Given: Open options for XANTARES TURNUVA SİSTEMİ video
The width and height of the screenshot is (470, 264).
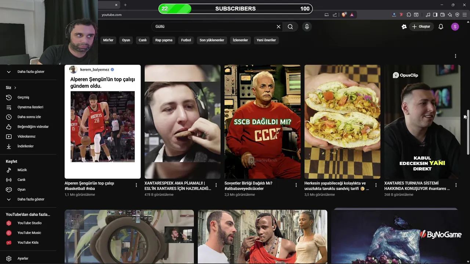Looking at the screenshot, I should coord(456,185).
